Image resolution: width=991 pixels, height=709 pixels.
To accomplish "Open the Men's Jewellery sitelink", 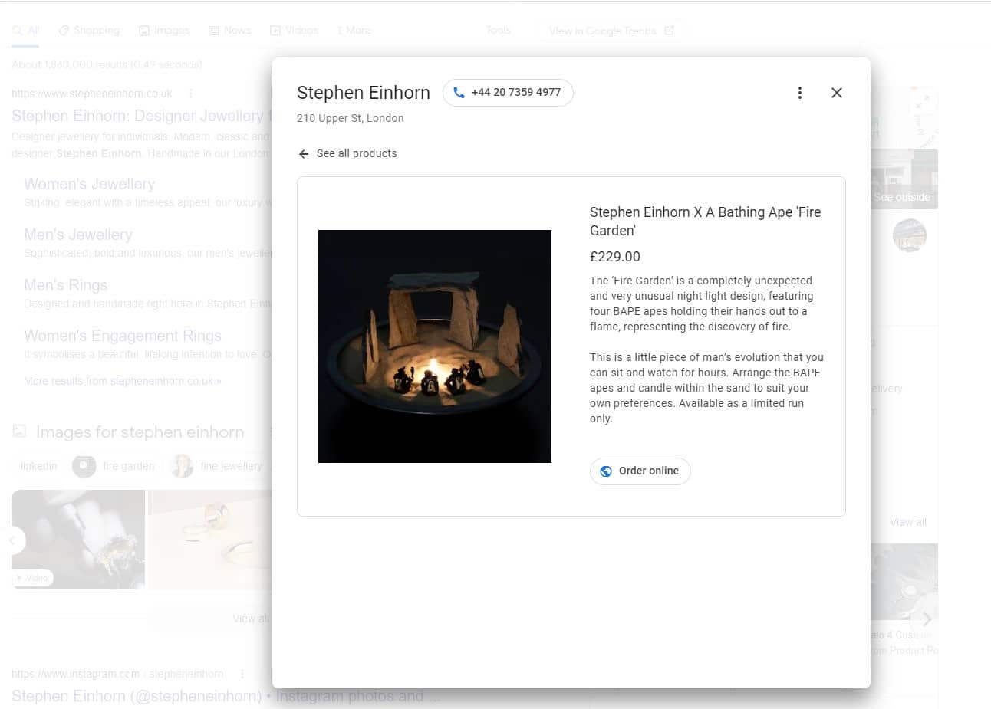I will pyautogui.click(x=78, y=235).
